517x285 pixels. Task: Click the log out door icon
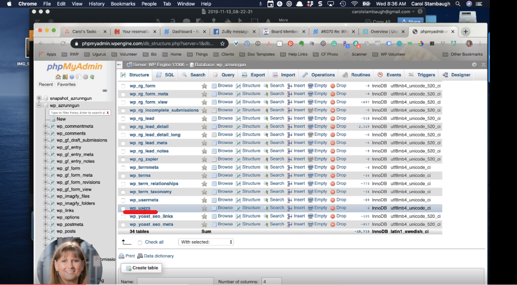(x=65, y=77)
